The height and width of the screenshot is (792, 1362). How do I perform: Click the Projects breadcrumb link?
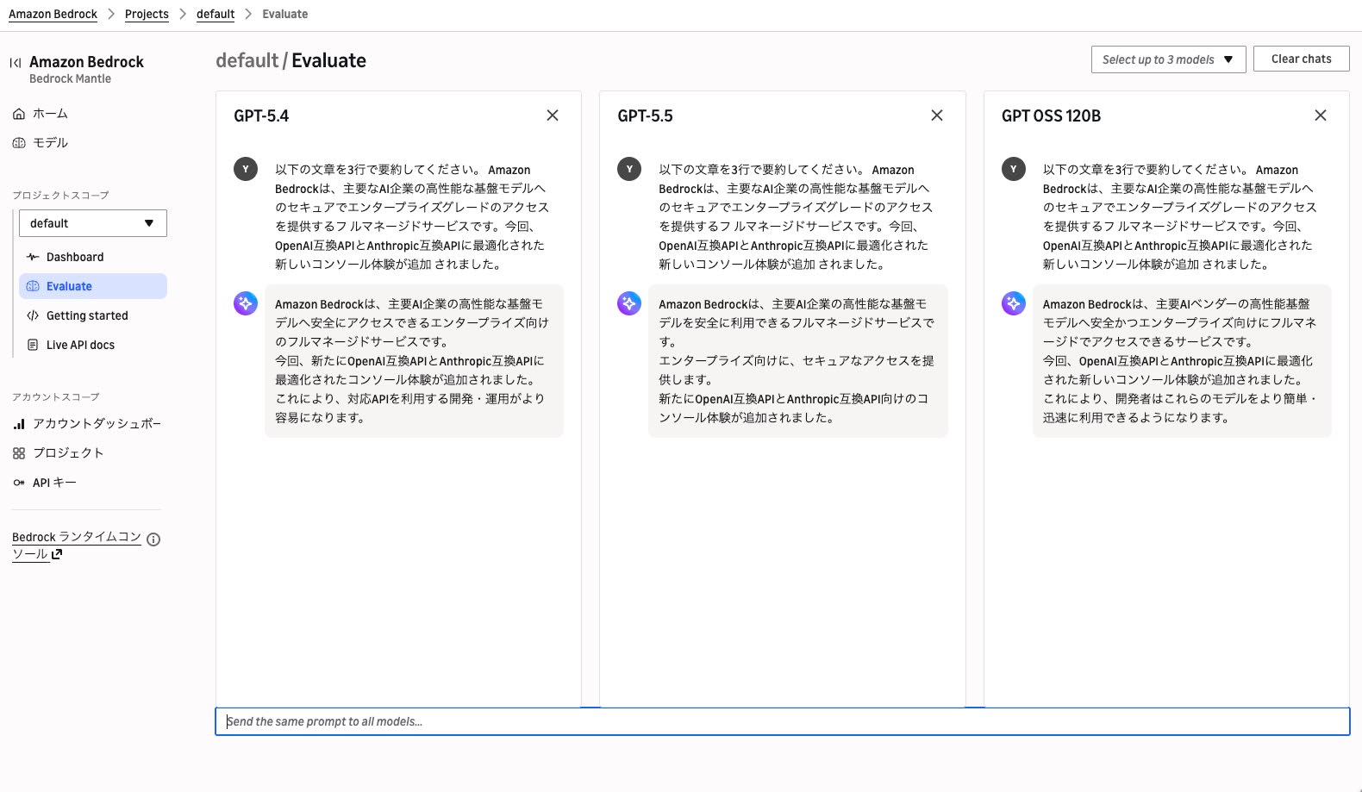(147, 14)
